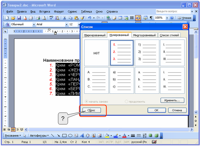200x146 pixels.
Task: Click the Insert WordArt icon
Action: tap(82, 136)
